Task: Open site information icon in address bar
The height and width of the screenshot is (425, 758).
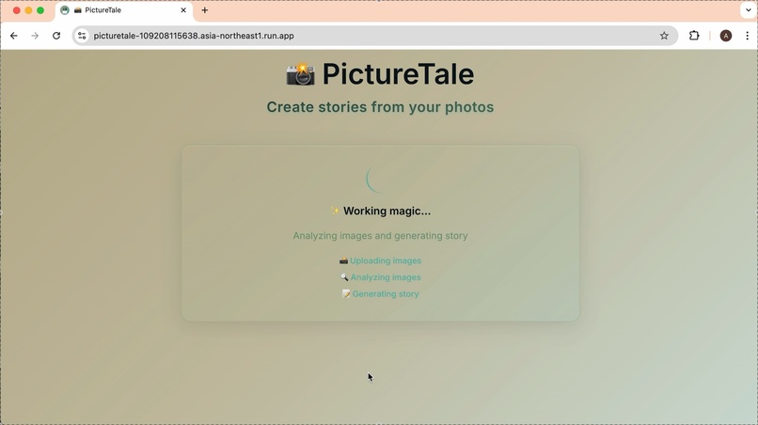Action: pyautogui.click(x=82, y=36)
